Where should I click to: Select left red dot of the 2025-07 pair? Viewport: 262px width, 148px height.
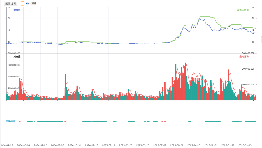pyautogui.click(x=162, y=121)
